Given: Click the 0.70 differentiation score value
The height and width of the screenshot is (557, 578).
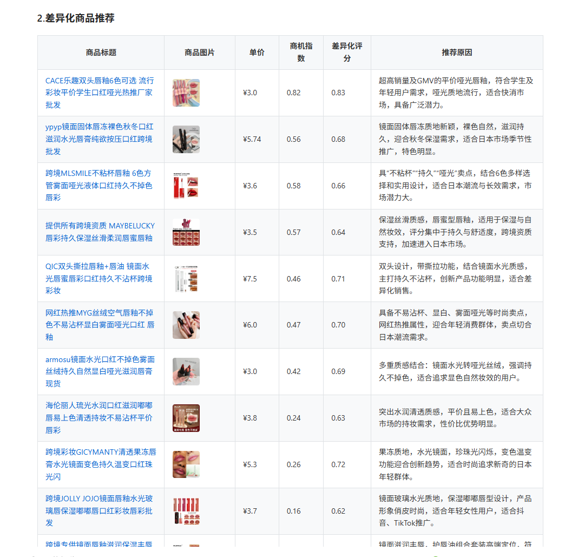Looking at the screenshot, I should coord(338,325).
